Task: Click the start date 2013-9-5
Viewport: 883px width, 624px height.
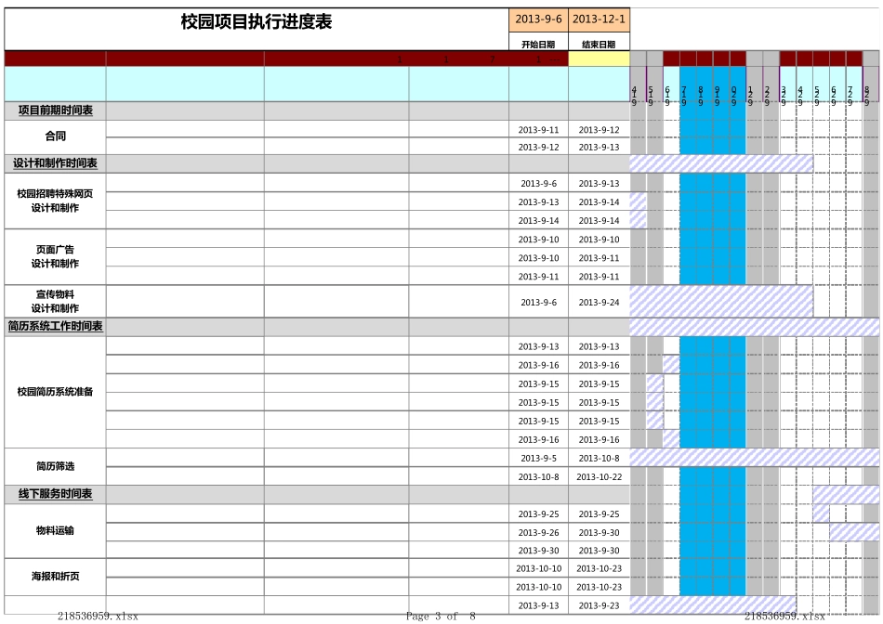Action: tap(538, 458)
